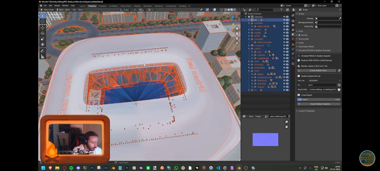Expand the Rigid Body World panel
This screenshot has width=380, height=171.
pyautogui.click(x=306, y=47)
